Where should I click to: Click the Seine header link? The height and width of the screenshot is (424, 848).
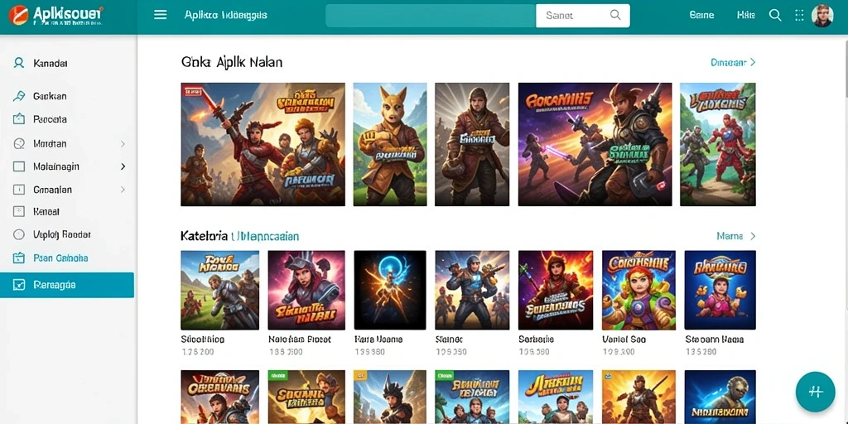702,15
